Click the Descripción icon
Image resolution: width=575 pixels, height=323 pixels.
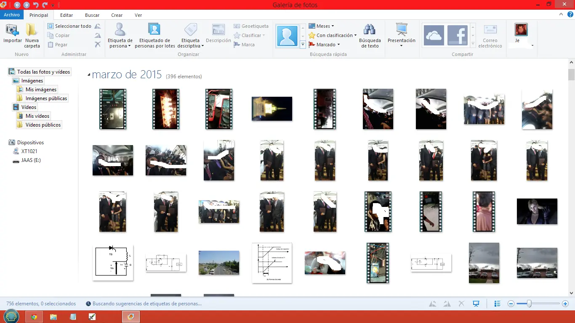[218, 30]
